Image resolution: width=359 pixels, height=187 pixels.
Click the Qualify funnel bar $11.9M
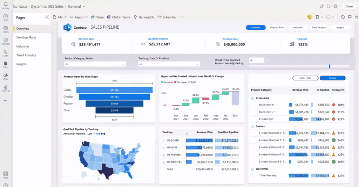pyautogui.click(x=114, y=90)
